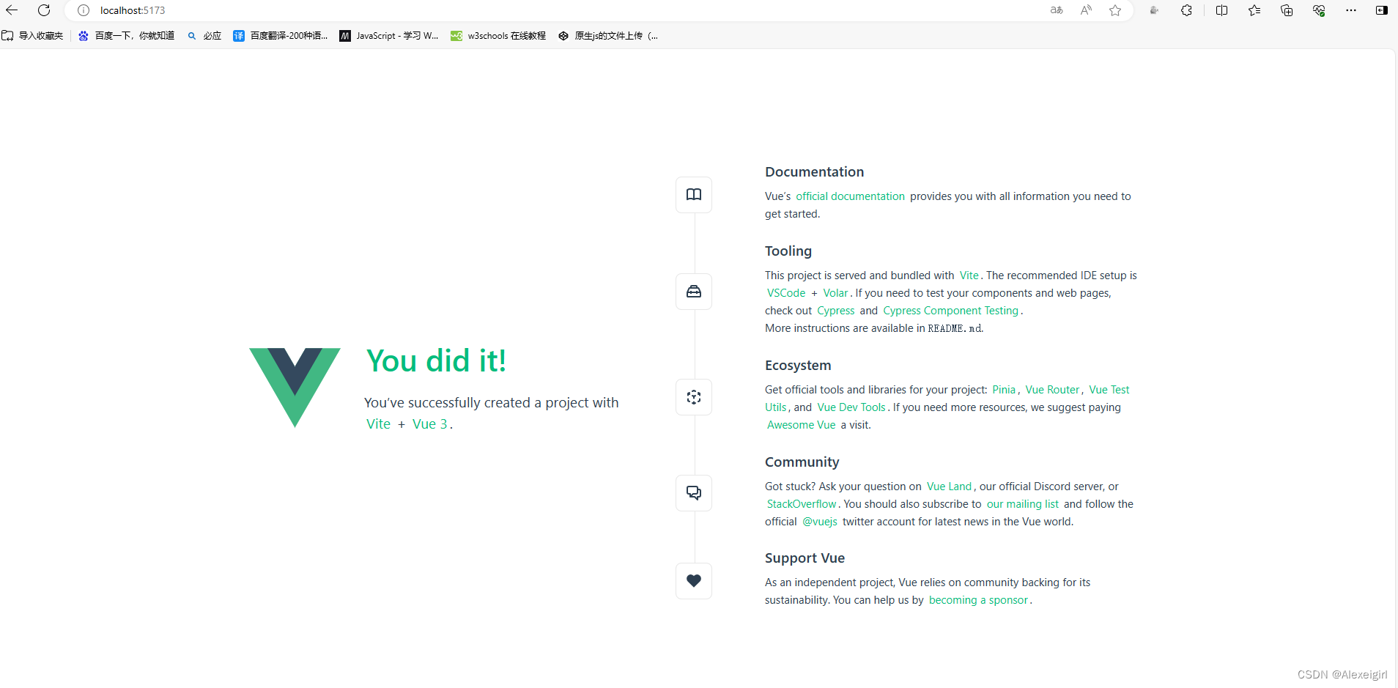1398x688 pixels.
Task: Open the official documentation link
Action: pyautogui.click(x=850, y=196)
